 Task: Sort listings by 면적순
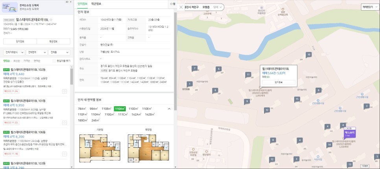[x=37, y=61]
